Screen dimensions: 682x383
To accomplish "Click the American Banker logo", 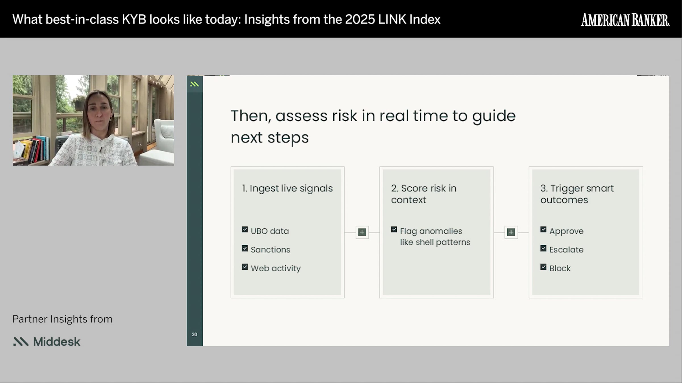I will pyautogui.click(x=625, y=20).
